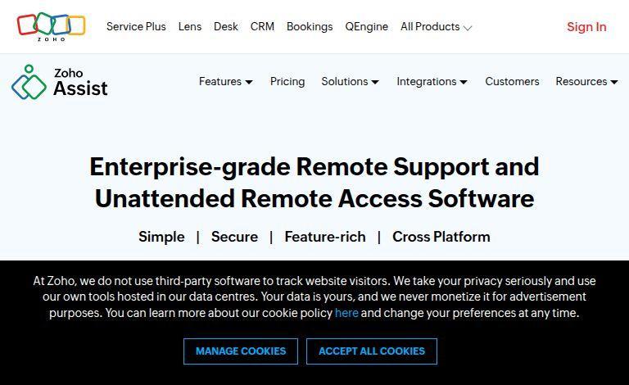Go to the Pricing page

(x=287, y=82)
